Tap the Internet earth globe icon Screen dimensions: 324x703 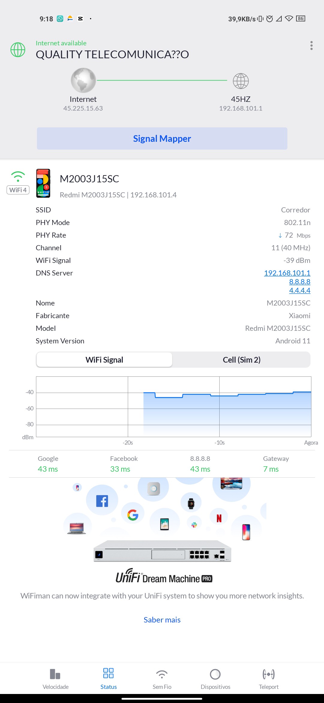point(83,80)
